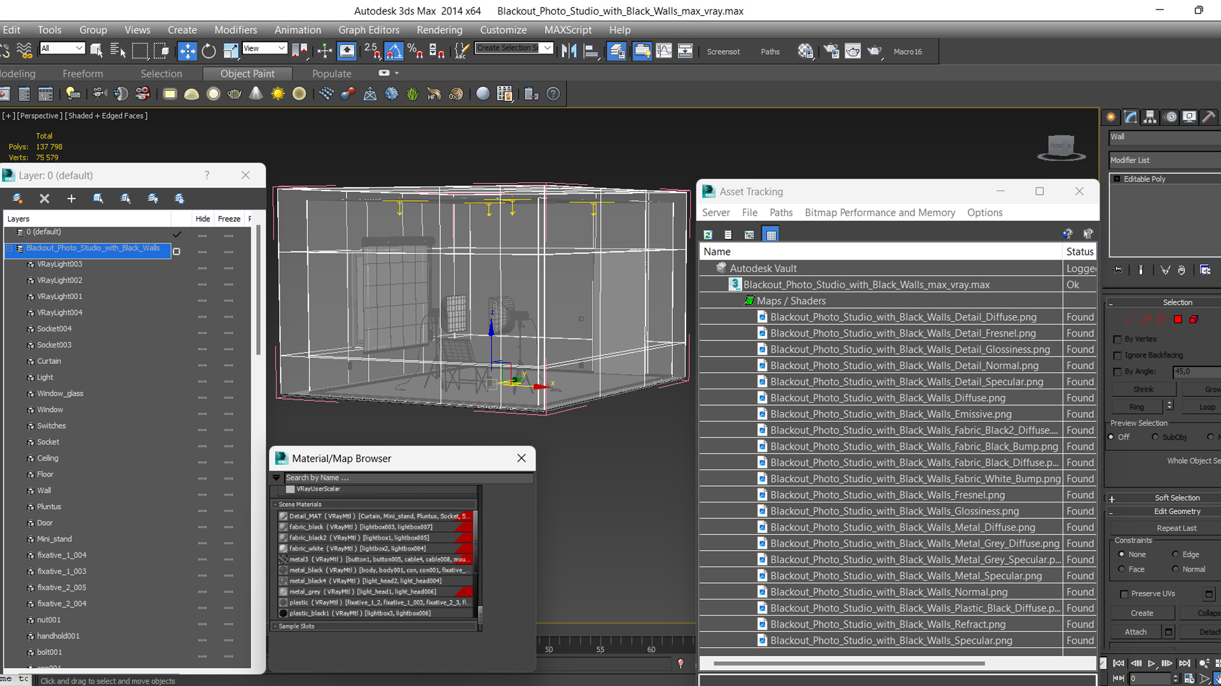This screenshot has width=1221, height=686.
Task: Click the Rectangular Selection Region icon
Action: point(140,51)
